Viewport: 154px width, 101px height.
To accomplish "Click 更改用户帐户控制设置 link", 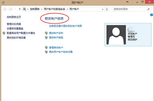I will [61, 52].
